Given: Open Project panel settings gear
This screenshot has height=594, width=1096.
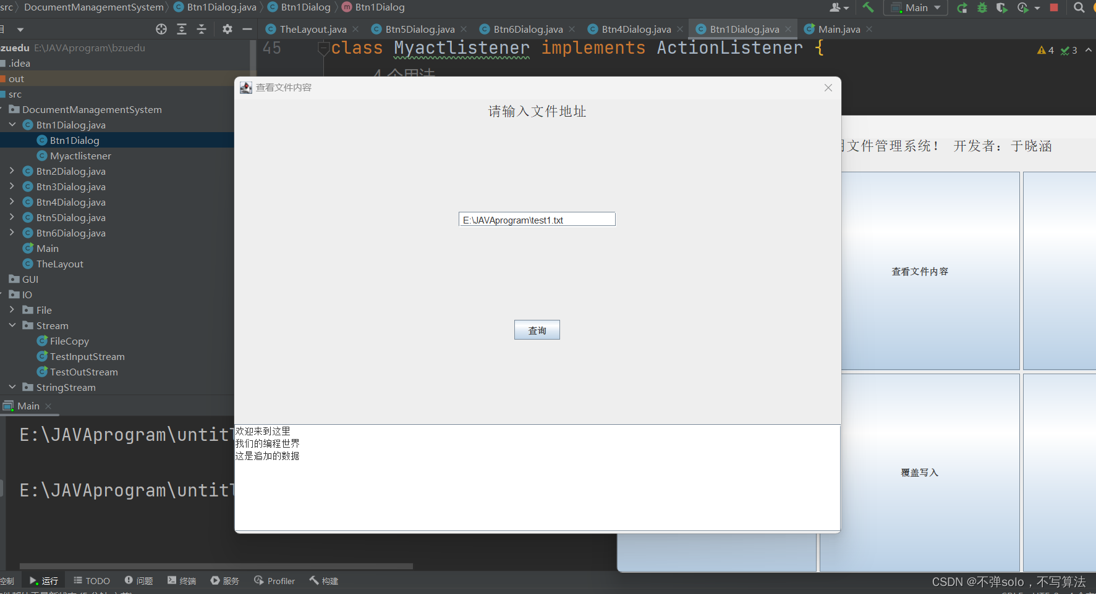Looking at the screenshot, I should tap(227, 28).
